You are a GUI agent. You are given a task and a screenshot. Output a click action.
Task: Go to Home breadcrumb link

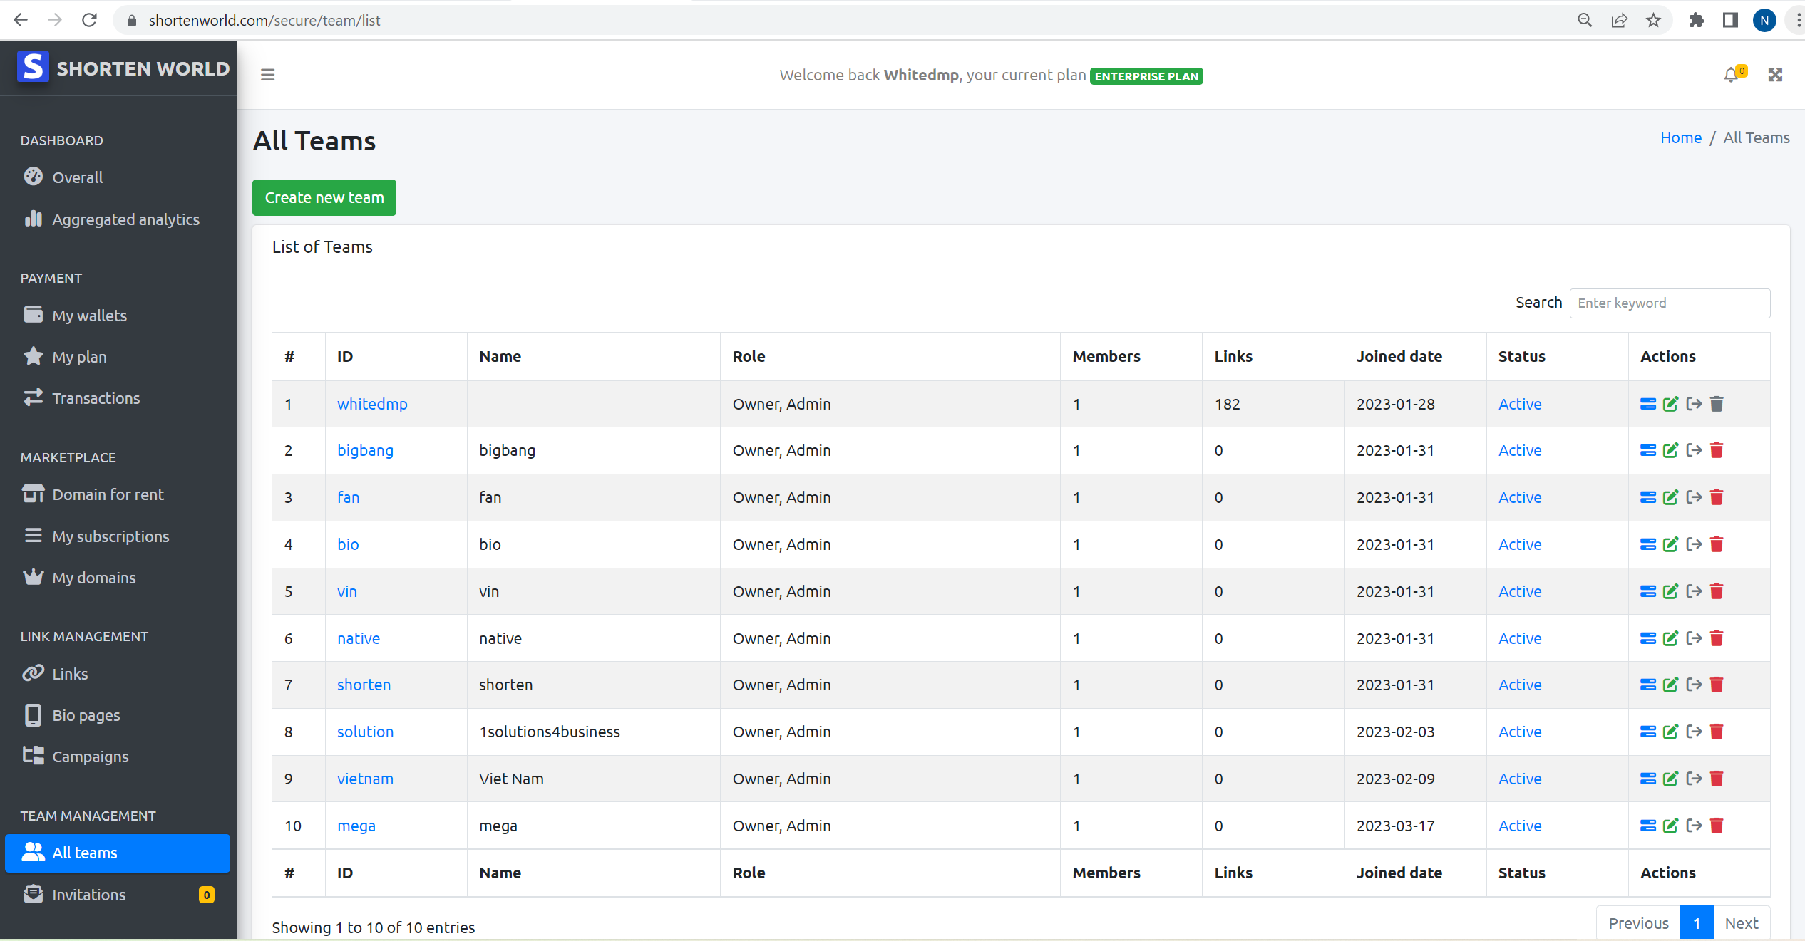[1681, 137]
